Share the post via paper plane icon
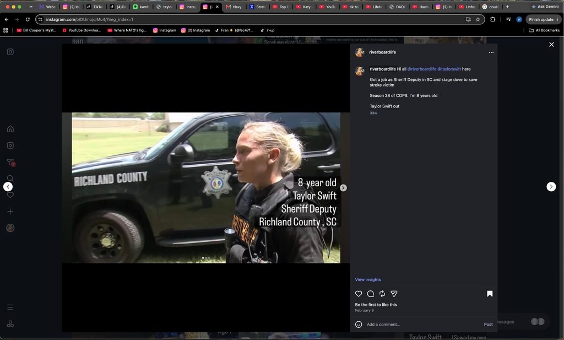564x340 pixels. point(394,294)
